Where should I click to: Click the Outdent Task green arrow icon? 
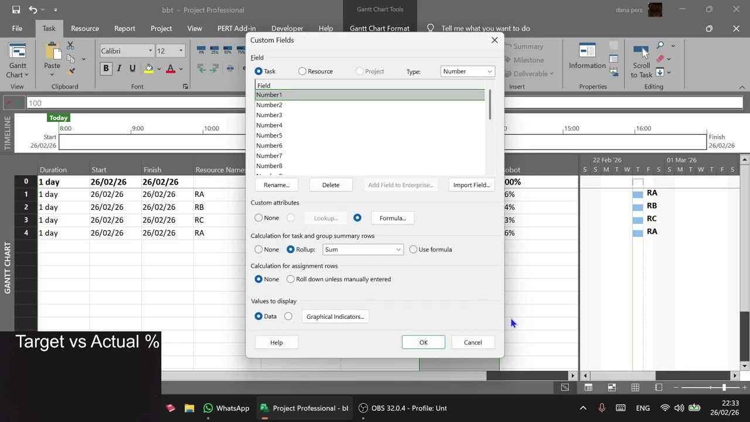click(202, 69)
